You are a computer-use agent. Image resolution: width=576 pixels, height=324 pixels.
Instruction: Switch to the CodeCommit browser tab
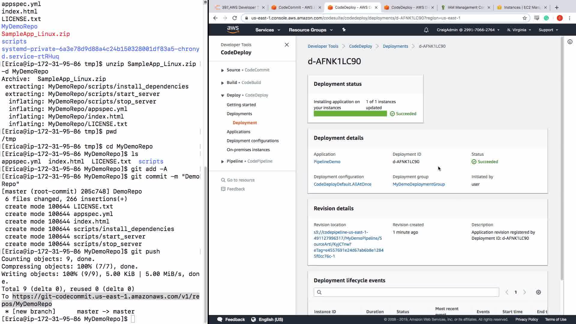[x=295, y=7]
